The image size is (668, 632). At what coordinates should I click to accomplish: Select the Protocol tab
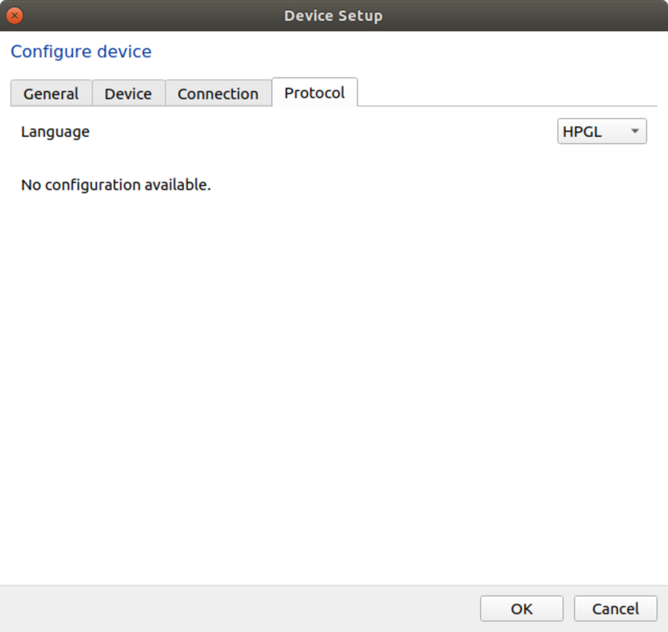[x=314, y=93]
